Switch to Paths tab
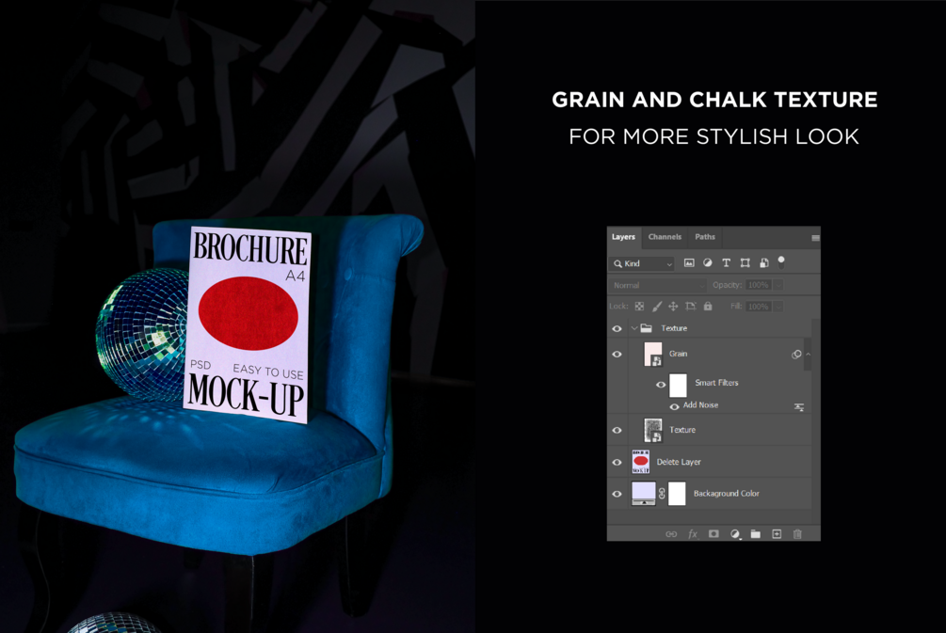The width and height of the screenshot is (946, 633). 705,237
